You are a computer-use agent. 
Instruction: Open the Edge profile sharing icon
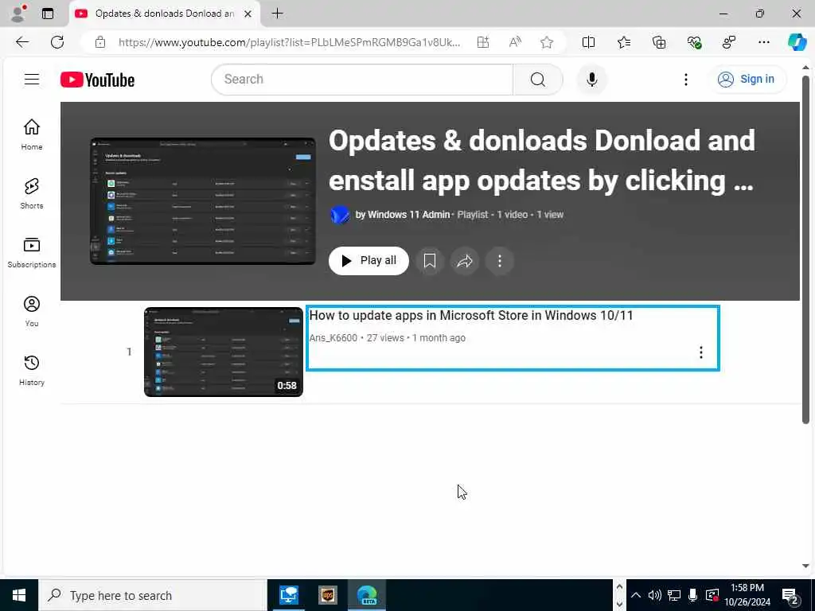(x=729, y=42)
